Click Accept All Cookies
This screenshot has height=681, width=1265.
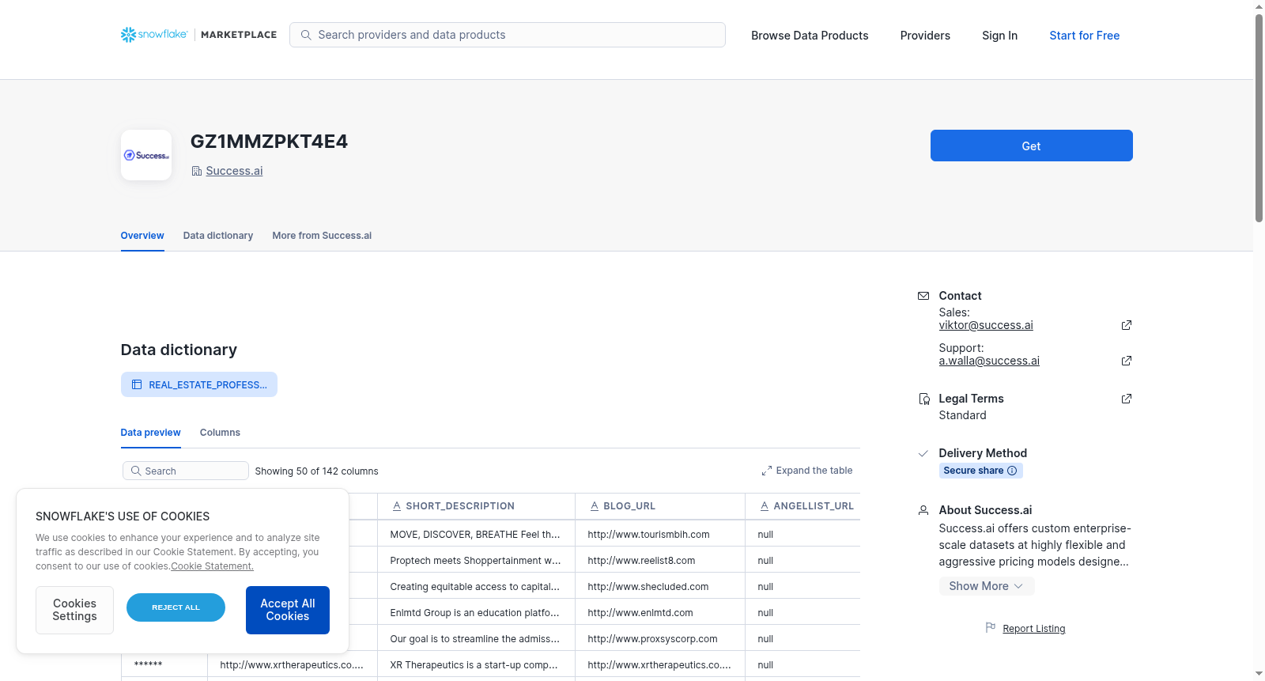pyautogui.click(x=288, y=610)
